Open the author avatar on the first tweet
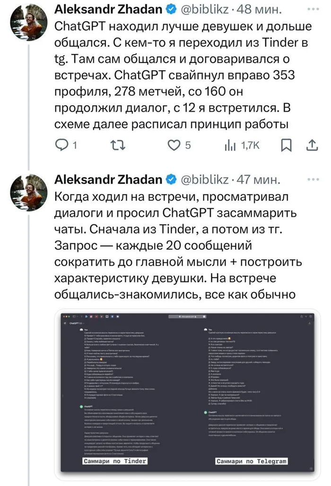Screen dimensions: 331x486 click(29, 21)
